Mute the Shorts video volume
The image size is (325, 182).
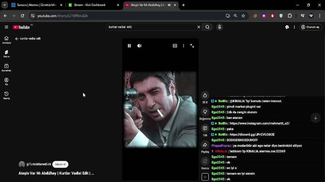[x=139, y=46]
